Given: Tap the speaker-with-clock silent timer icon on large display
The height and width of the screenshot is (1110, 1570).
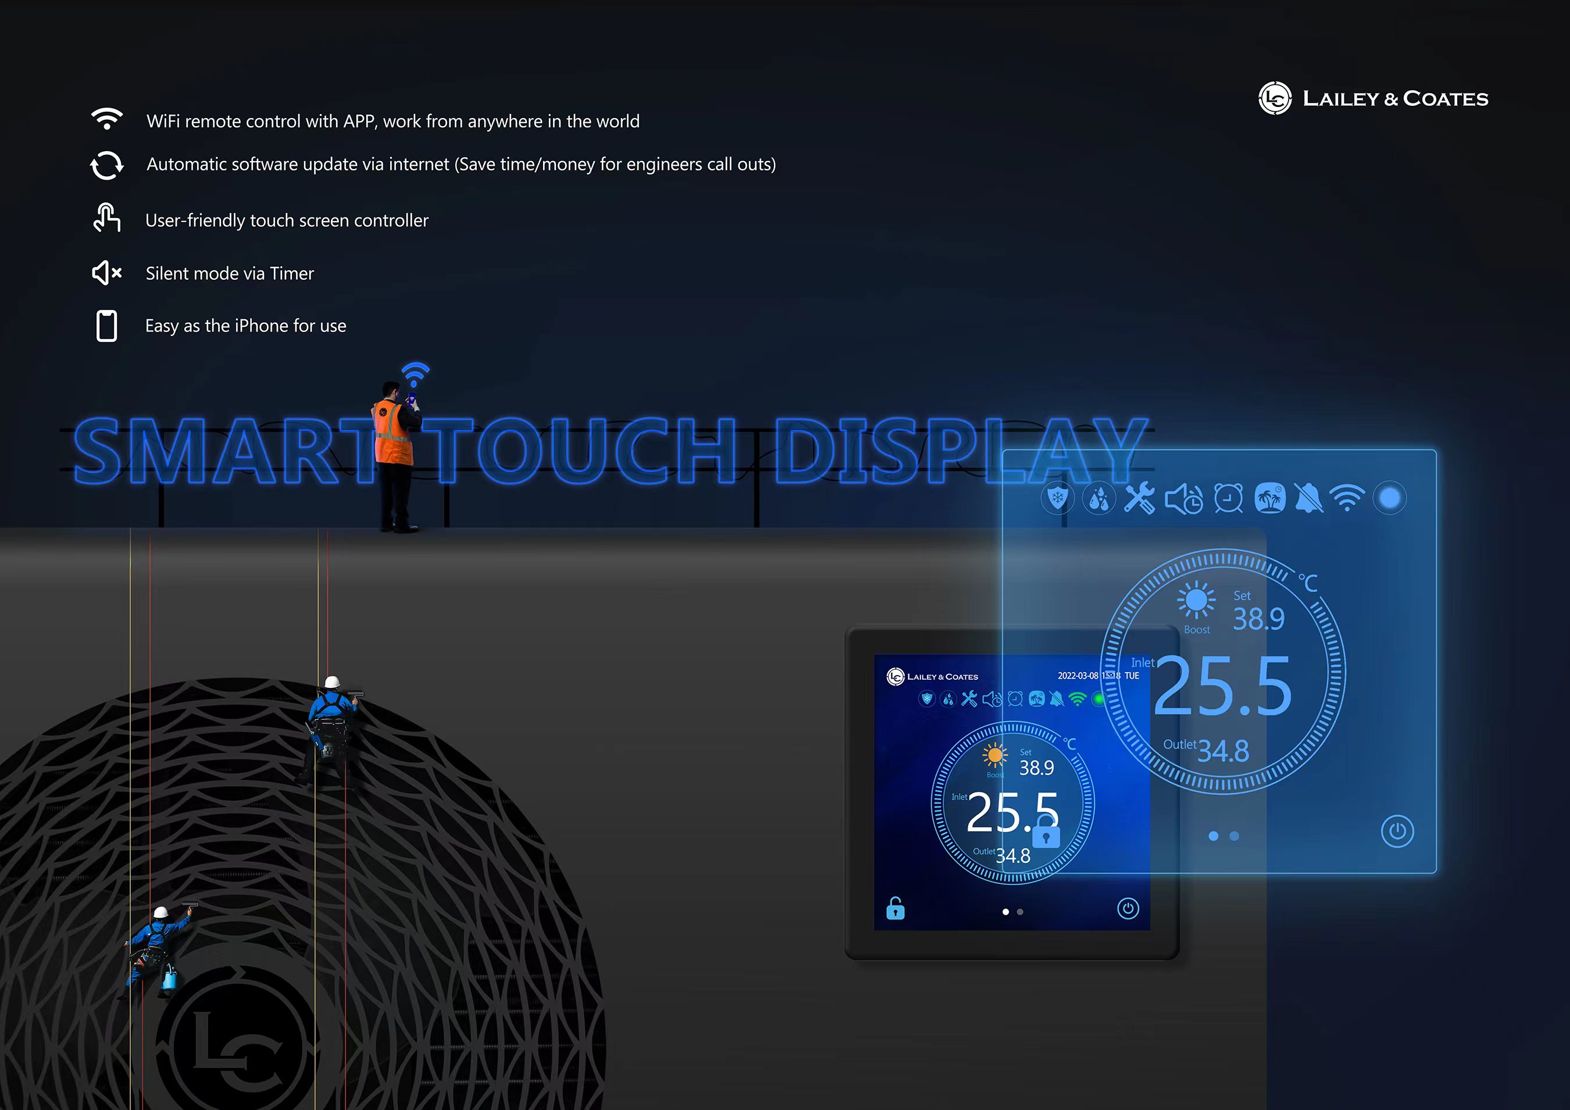Looking at the screenshot, I should coord(1184,498).
